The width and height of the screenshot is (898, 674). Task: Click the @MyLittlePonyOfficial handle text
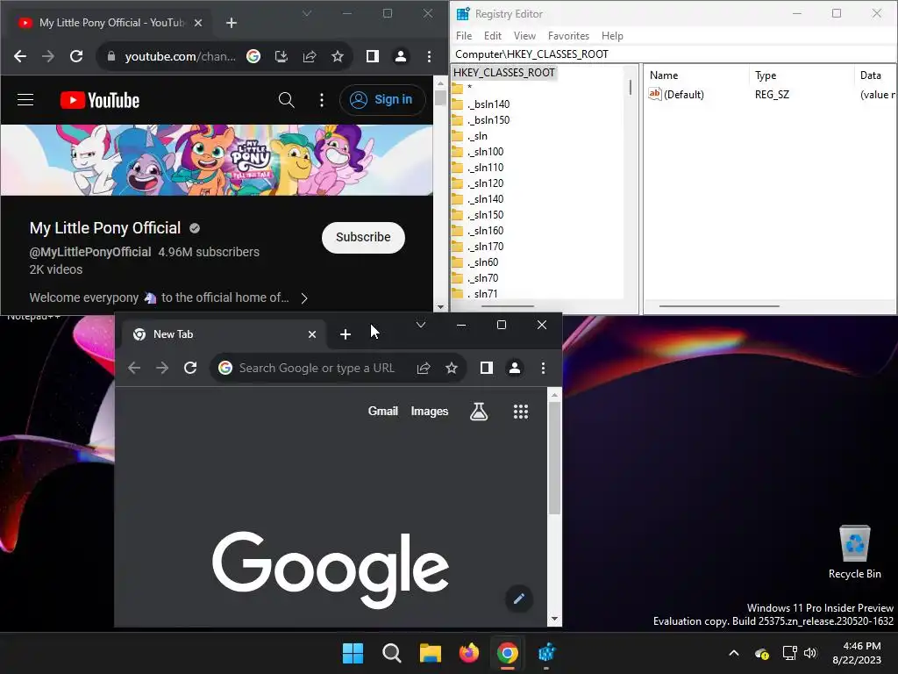click(90, 252)
